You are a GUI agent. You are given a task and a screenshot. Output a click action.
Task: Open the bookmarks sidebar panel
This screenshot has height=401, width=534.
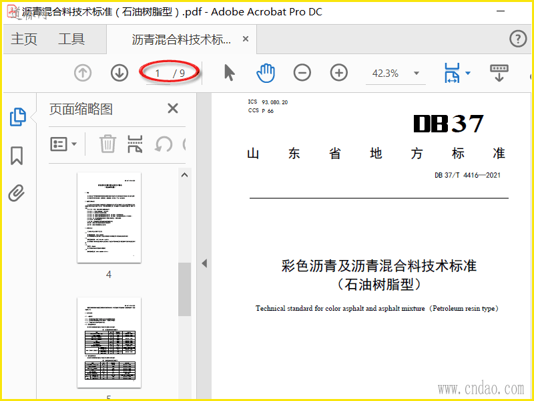[17, 156]
